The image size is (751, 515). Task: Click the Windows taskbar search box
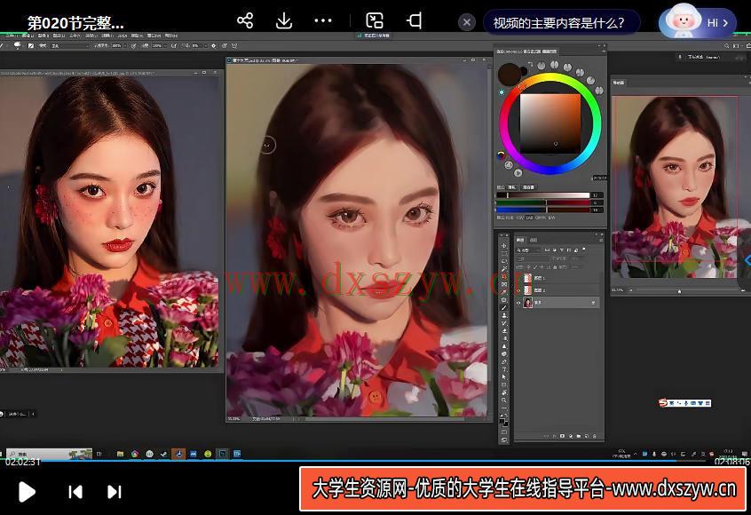point(50,454)
